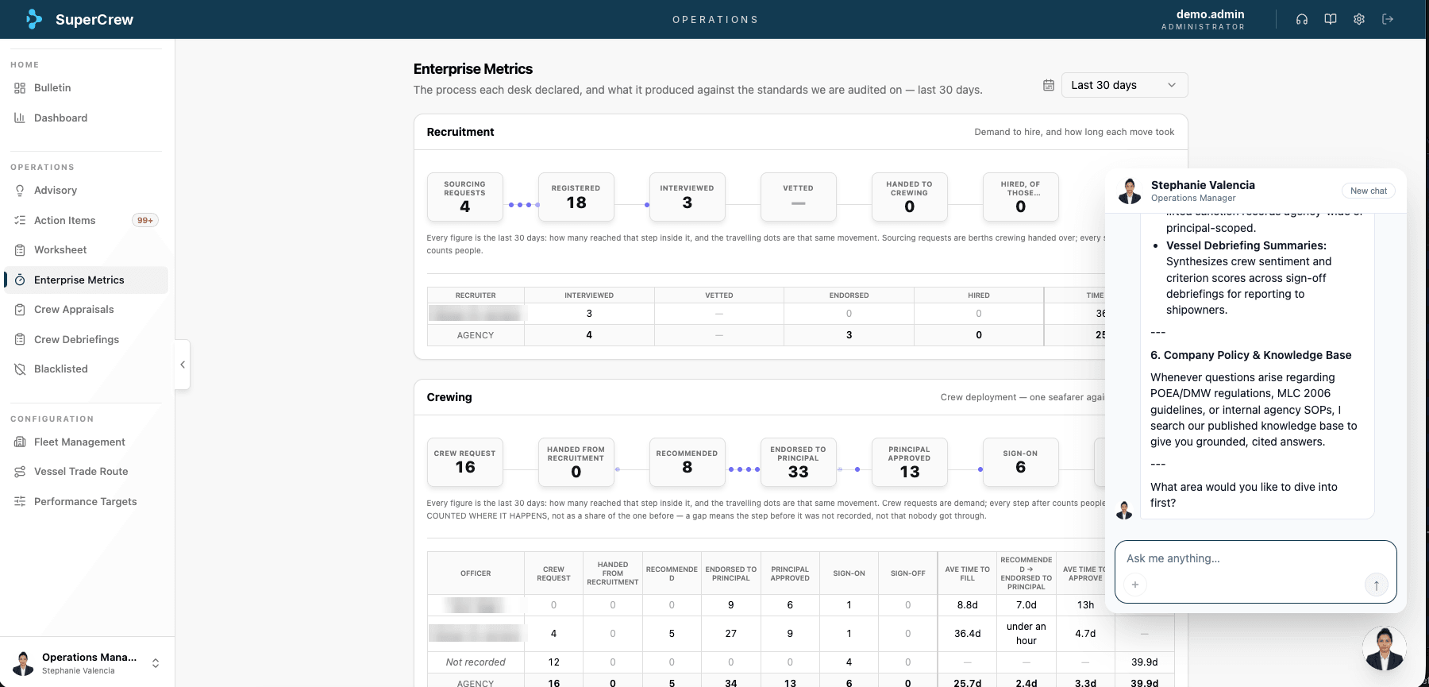Click the Advisory lightbulb icon

(x=20, y=191)
